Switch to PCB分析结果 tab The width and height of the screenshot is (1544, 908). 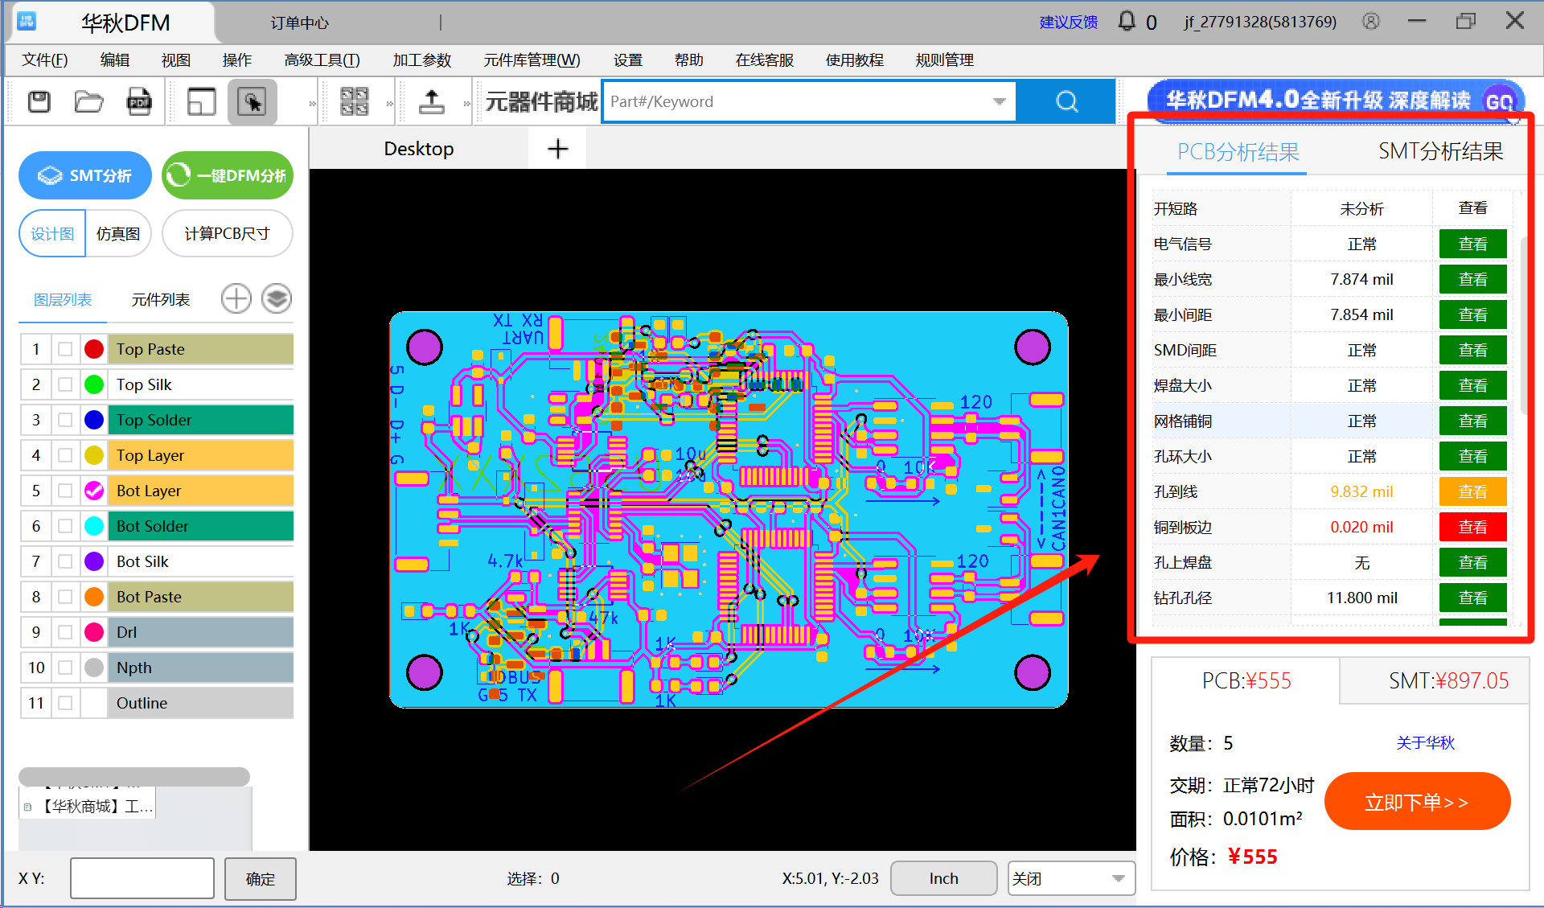tap(1238, 151)
